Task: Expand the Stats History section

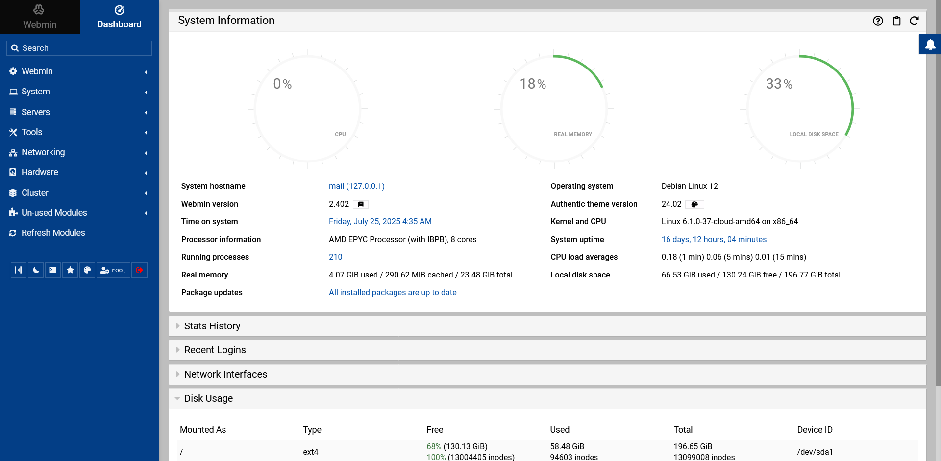Action: (x=212, y=326)
